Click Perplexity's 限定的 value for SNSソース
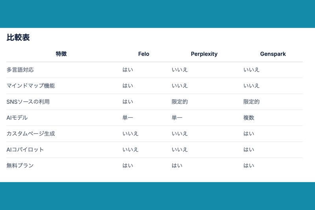 click(180, 102)
